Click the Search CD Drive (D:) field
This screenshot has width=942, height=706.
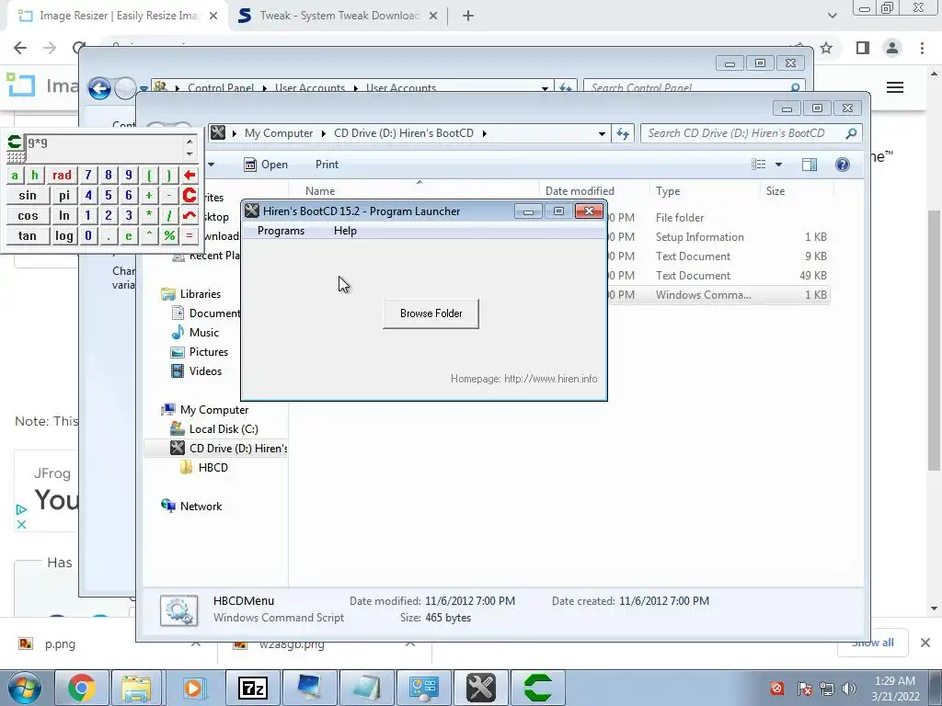pos(752,133)
